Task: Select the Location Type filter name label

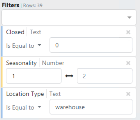Action: tap(25, 94)
